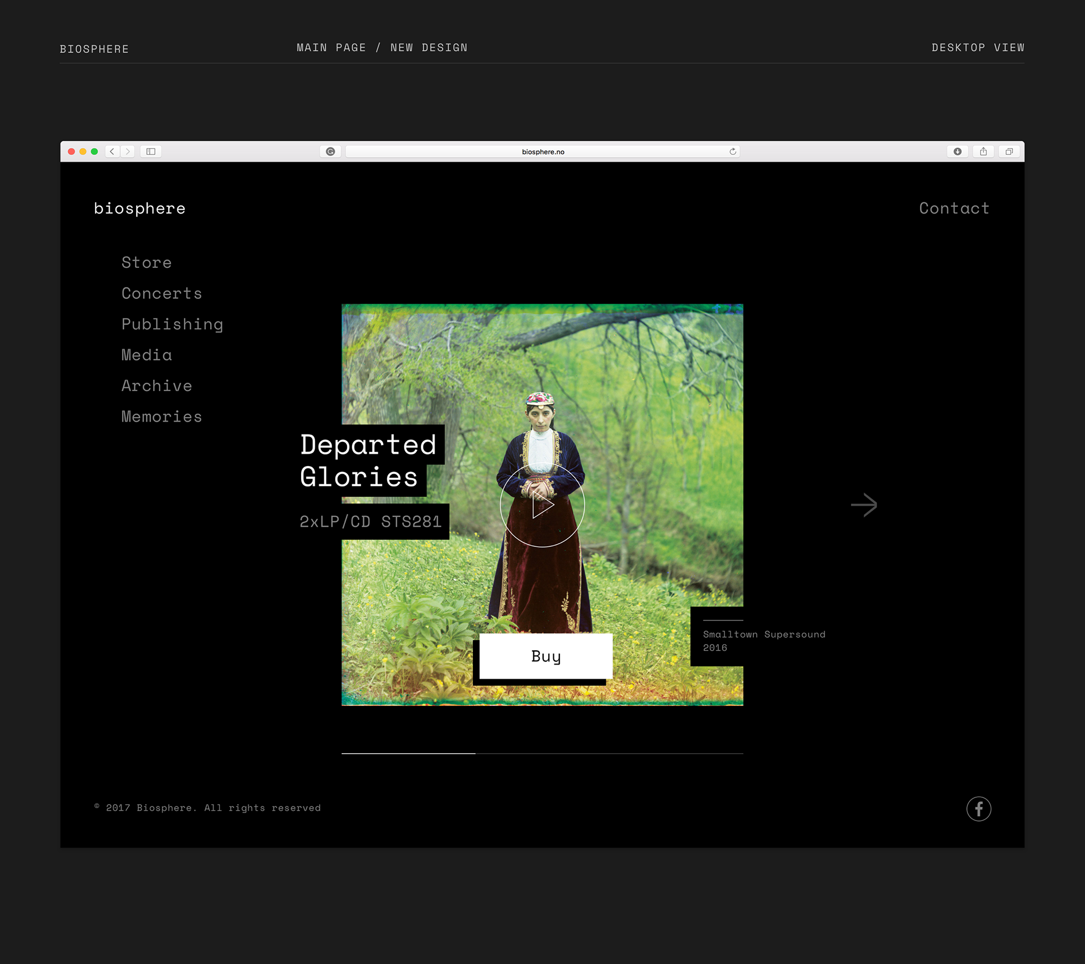Click the browser forward arrow
This screenshot has width=1085, height=964.
[128, 151]
